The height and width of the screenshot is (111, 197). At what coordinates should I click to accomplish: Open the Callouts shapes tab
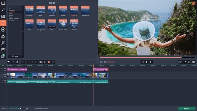pos(3,36)
